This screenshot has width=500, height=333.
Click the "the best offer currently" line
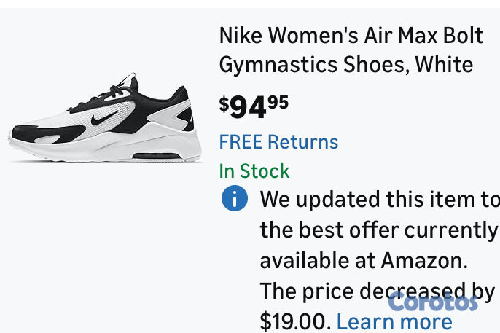pos(378,230)
